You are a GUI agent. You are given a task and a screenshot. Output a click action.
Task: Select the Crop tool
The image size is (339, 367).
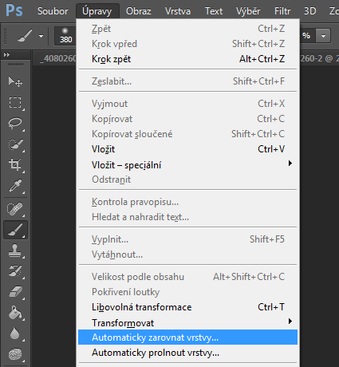15,164
